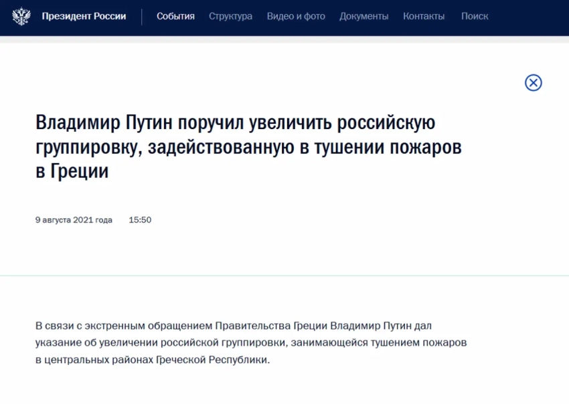Click the Russian coat of arms emblem
Image resolution: width=569 pixels, height=404 pixels.
(x=21, y=17)
